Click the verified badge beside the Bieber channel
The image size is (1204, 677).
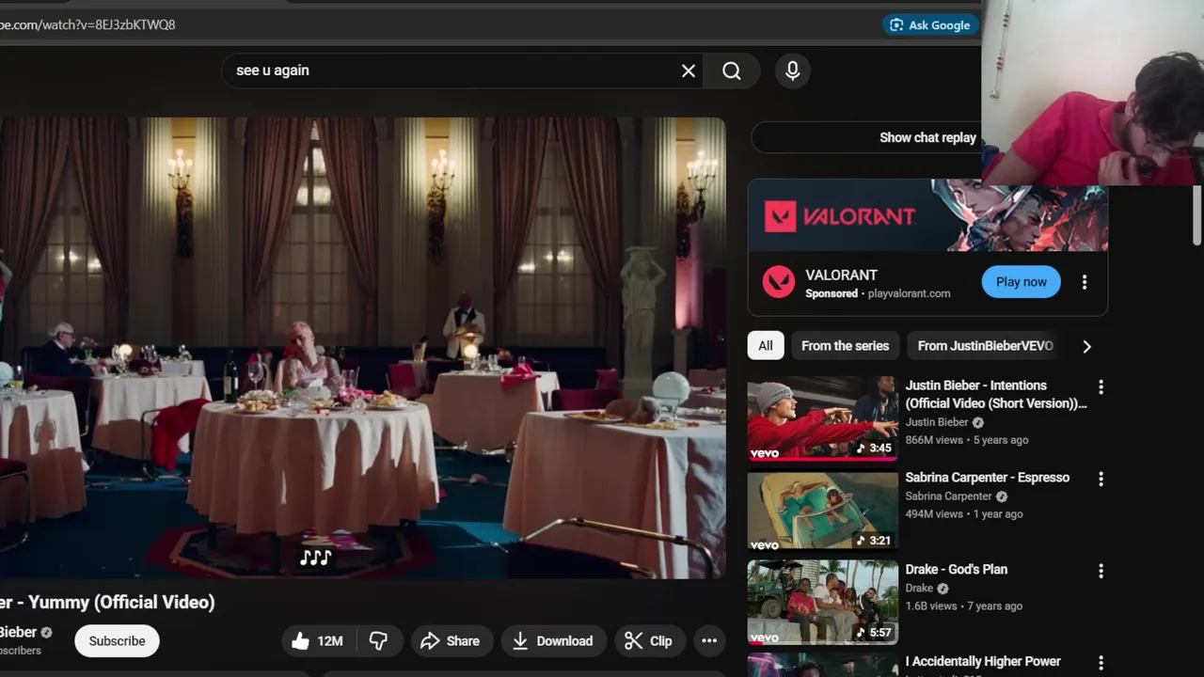[46, 633]
